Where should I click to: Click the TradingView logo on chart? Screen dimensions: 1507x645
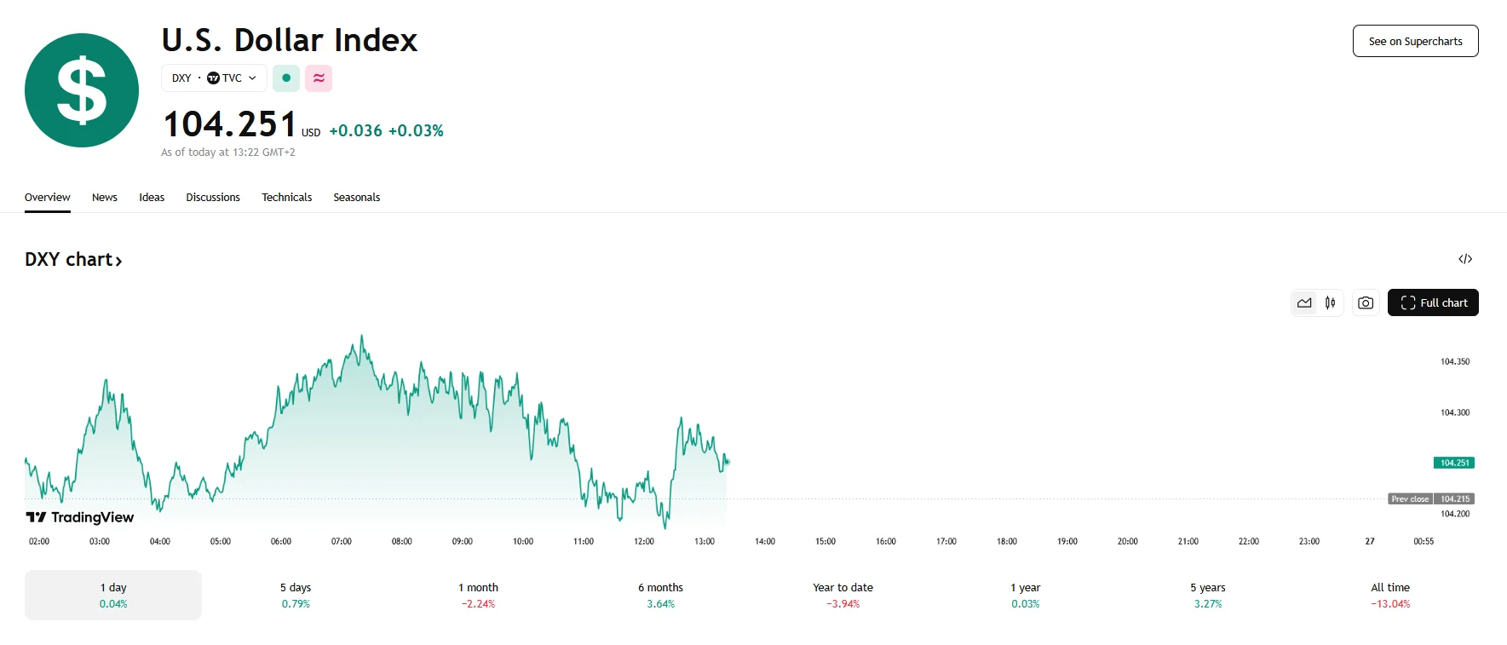coord(80,517)
